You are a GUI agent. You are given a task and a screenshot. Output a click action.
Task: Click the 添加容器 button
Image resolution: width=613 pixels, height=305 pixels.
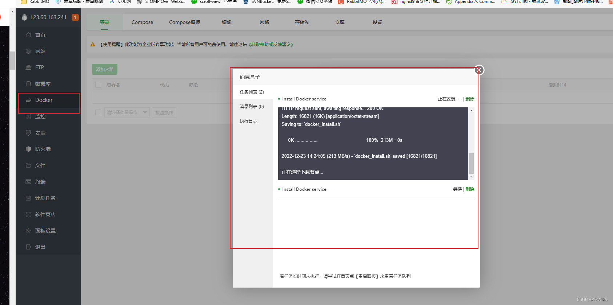point(105,69)
